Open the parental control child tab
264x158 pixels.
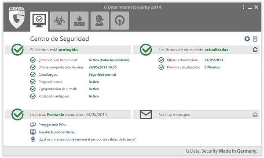tap(99, 21)
